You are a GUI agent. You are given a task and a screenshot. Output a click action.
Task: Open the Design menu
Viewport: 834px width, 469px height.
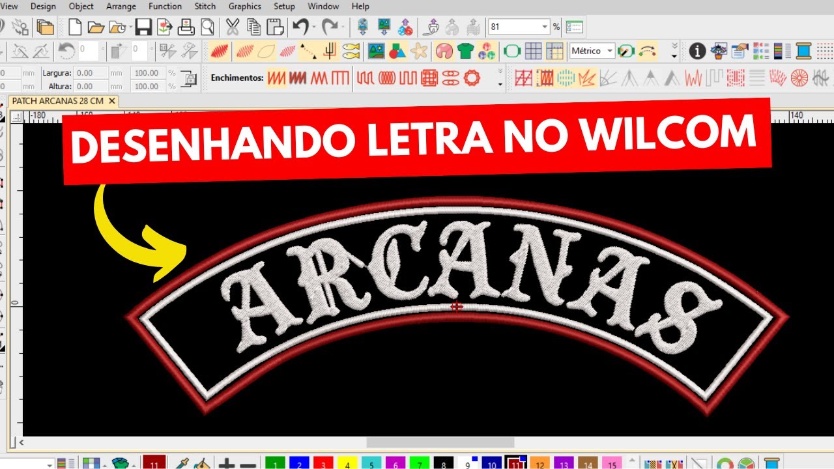point(43,7)
